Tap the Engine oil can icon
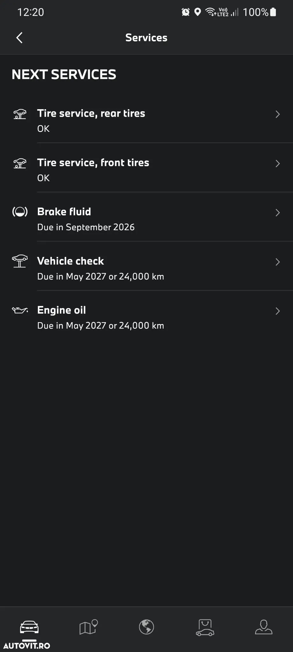Image resolution: width=293 pixels, height=652 pixels. coord(20,310)
